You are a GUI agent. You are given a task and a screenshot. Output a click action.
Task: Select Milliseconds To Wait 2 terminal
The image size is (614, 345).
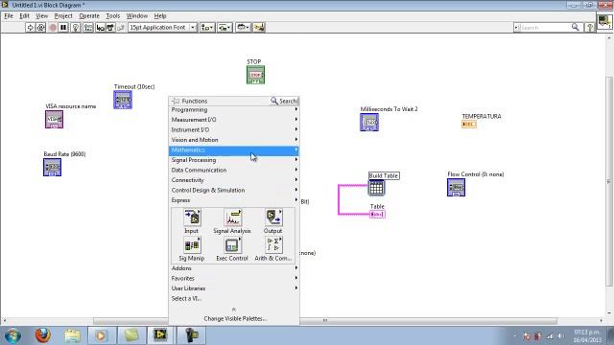click(369, 122)
